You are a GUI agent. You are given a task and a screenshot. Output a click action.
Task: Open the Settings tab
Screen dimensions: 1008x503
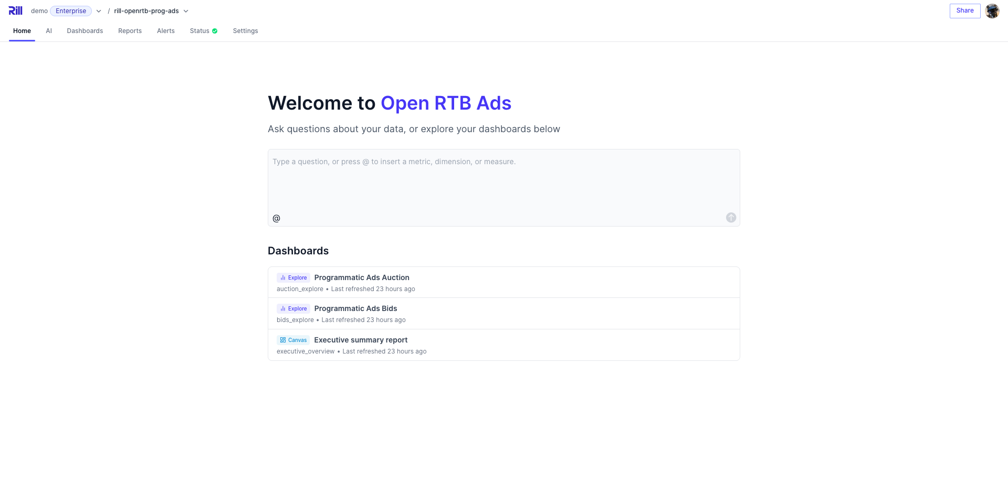(245, 31)
